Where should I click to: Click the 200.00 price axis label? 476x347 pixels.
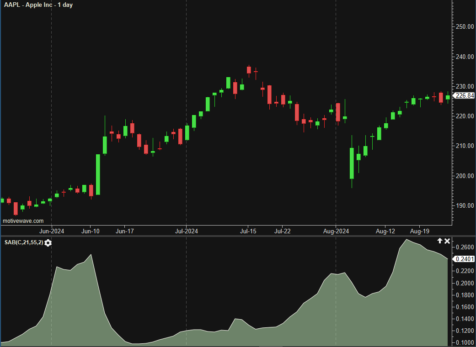point(464,176)
